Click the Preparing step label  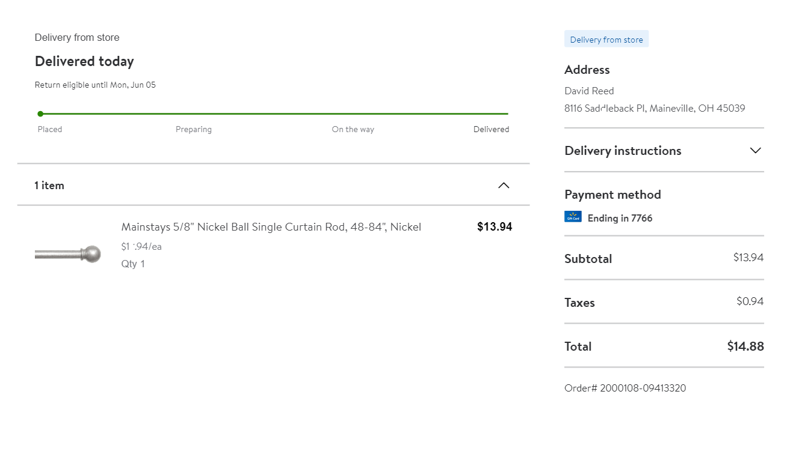pyautogui.click(x=193, y=129)
